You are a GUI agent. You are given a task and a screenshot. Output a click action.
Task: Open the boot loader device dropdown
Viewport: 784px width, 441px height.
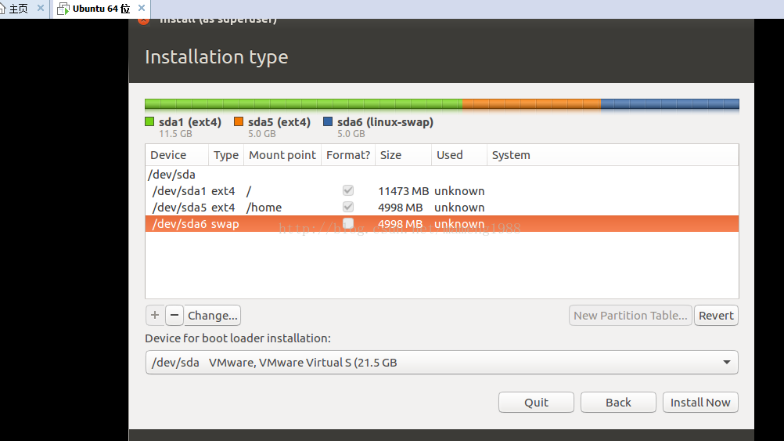(x=441, y=363)
